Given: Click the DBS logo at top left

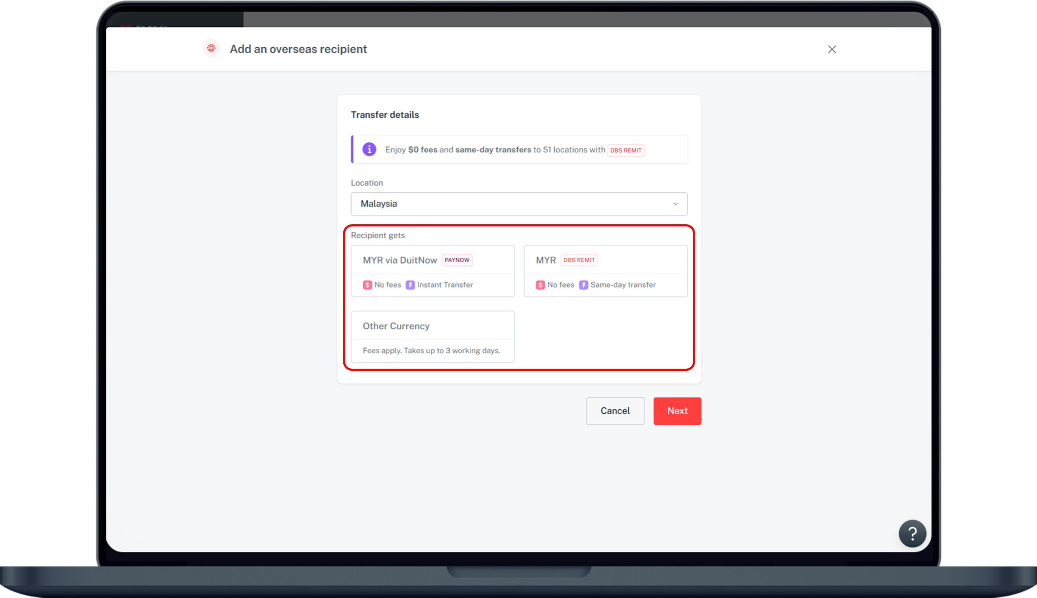Looking at the screenshot, I should click(144, 29).
